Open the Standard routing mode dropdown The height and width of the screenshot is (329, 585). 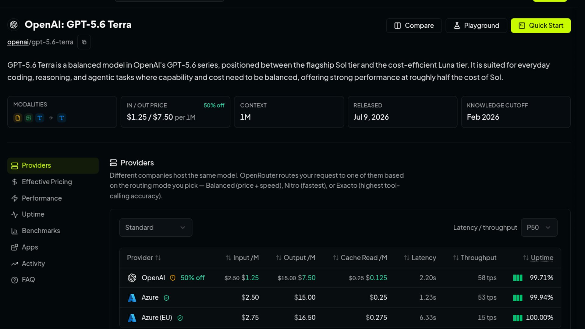pyautogui.click(x=156, y=228)
